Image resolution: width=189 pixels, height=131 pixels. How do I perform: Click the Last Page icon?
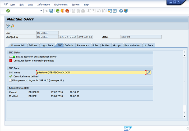pyautogui.click(x=104, y=11)
